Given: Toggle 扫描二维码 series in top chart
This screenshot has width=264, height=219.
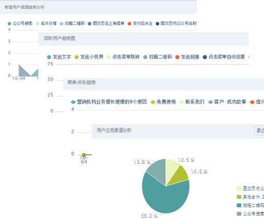Looking at the screenshot, I should 72,23.
